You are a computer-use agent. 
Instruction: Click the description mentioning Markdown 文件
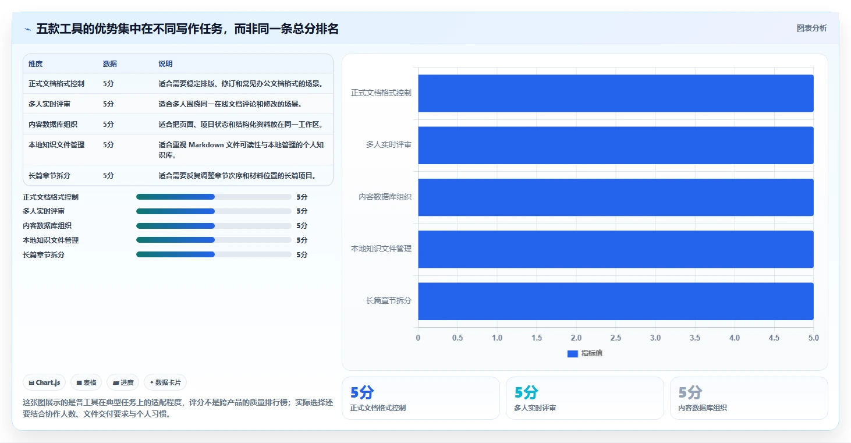(242, 150)
